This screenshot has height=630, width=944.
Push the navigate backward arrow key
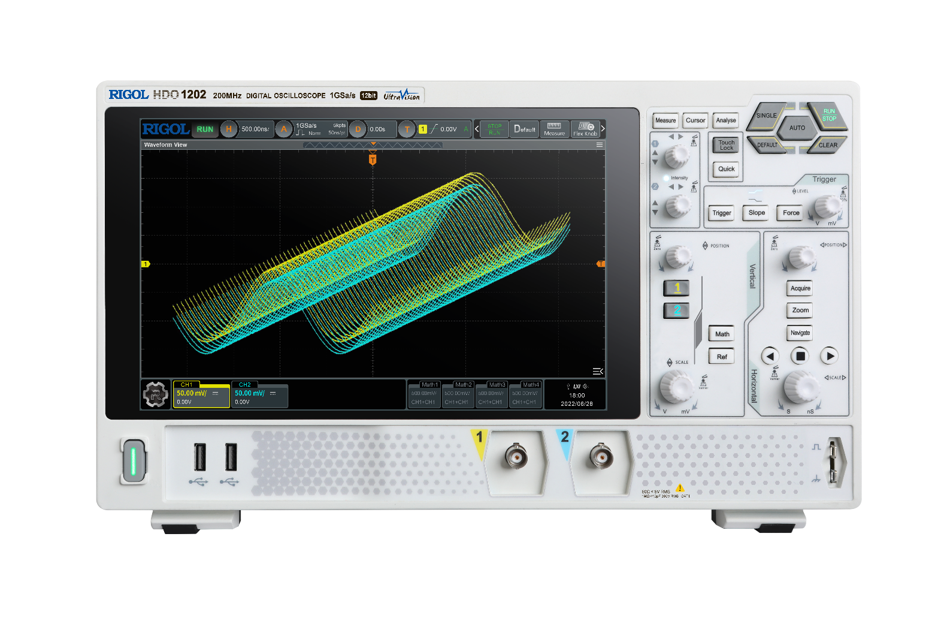(770, 356)
